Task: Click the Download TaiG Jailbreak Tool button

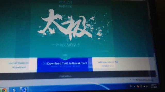Action: [x=65, y=65]
